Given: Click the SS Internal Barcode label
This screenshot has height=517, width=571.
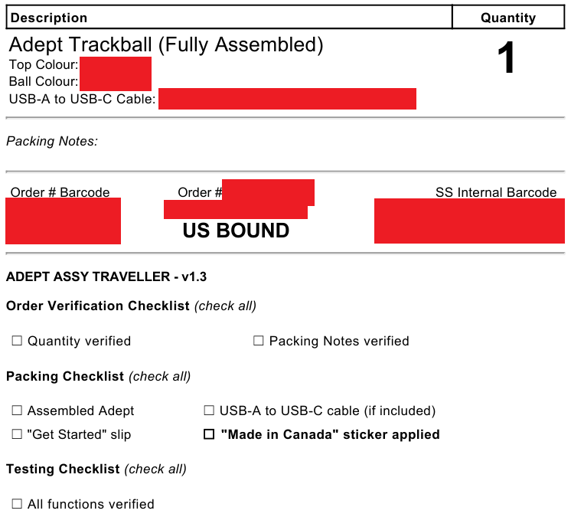Looking at the screenshot, I should [496, 192].
